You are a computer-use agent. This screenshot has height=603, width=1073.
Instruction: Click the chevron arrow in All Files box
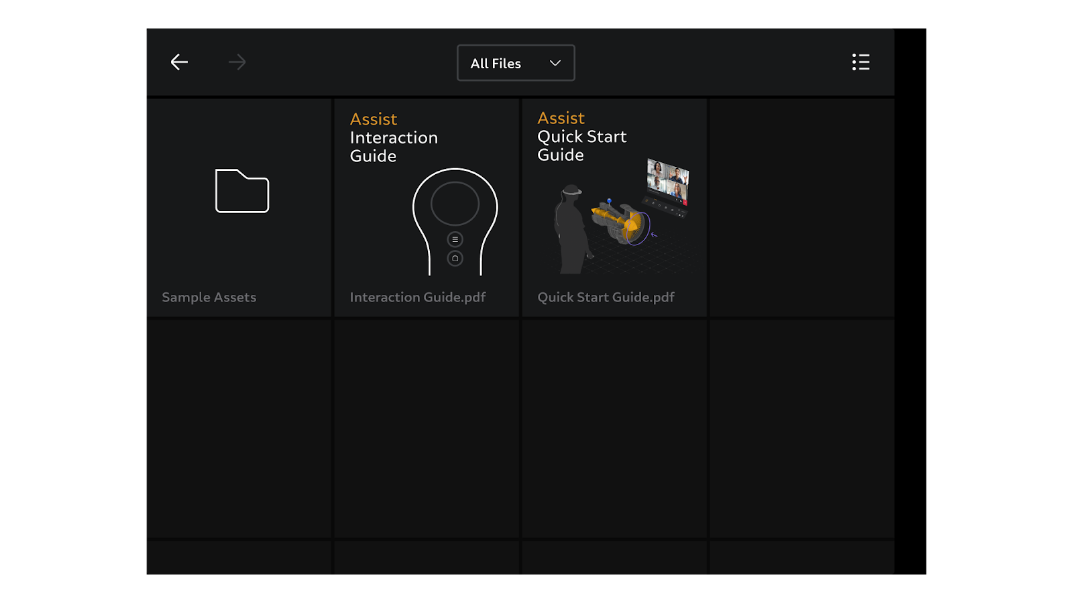[x=555, y=63]
